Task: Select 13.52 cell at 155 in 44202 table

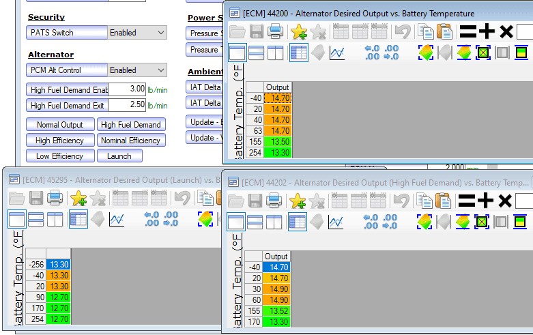Action: [x=276, y=311]
